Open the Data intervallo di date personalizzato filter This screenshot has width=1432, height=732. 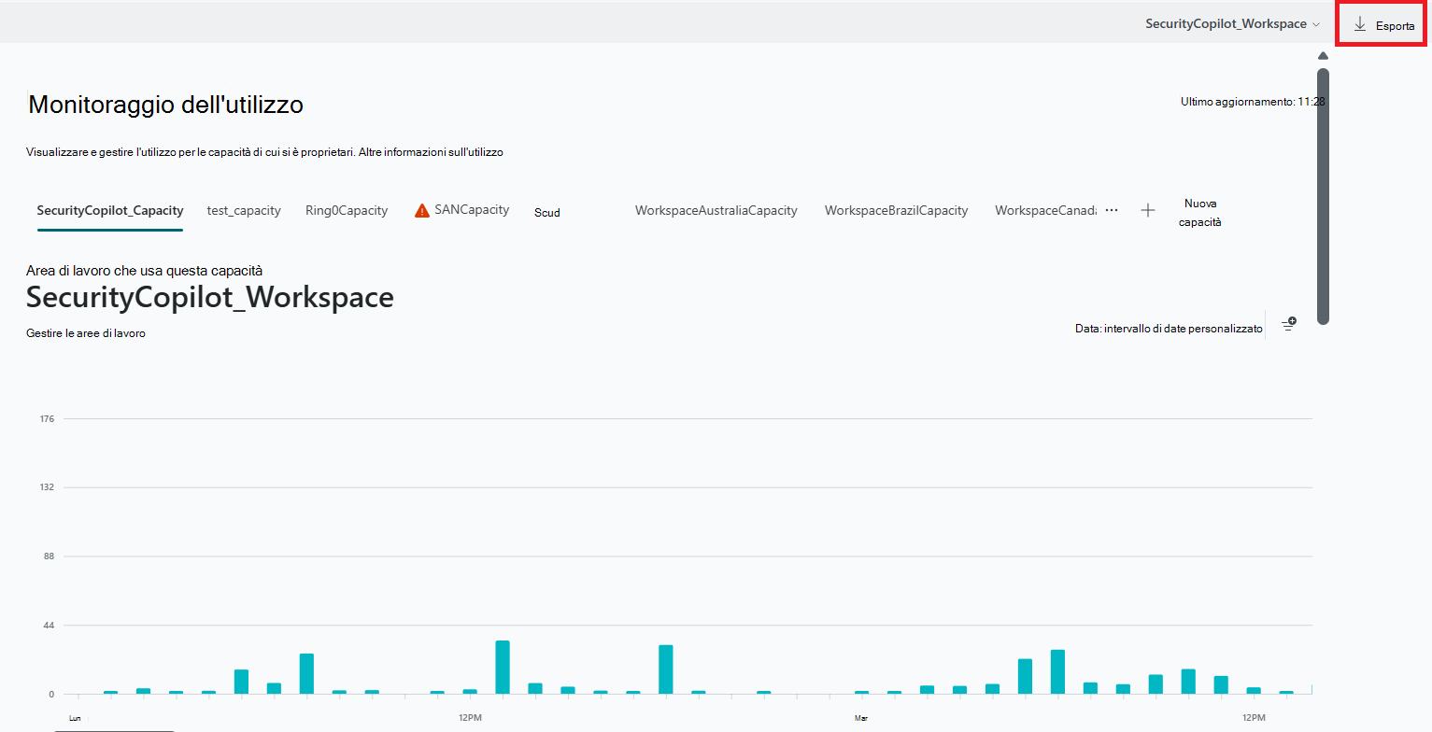click(1168, 328)
